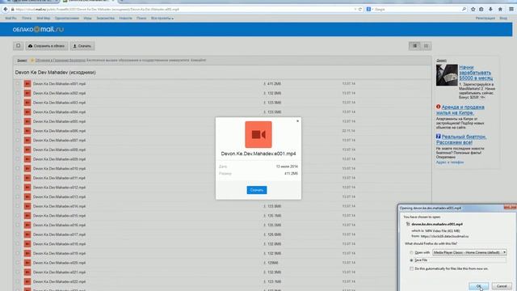The image size is (517, 291).
Task: Open file Devon.Ke.Dev.Mahadev.e007.mp4
Action: [59, 140]
